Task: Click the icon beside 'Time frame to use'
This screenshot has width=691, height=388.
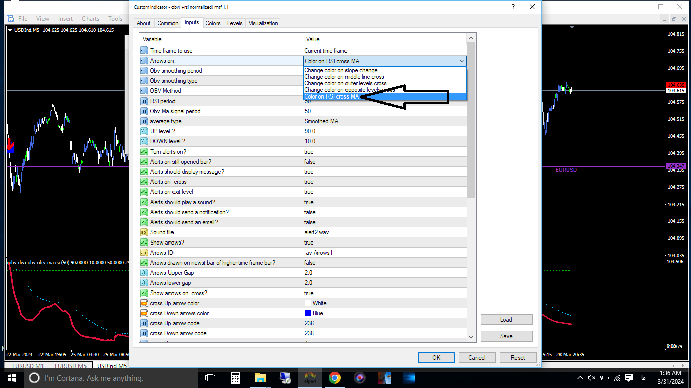Action: 144,51
